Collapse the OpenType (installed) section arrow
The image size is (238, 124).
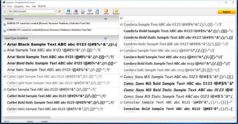coord(106,38)
